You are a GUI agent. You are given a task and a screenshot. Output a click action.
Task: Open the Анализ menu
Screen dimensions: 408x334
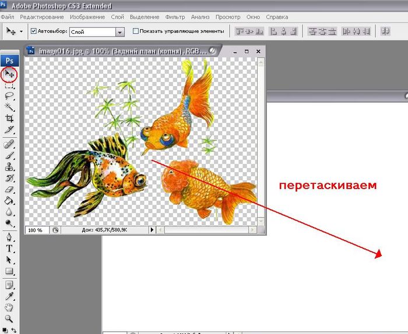201,17
